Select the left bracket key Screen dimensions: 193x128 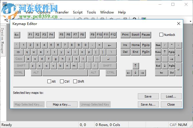pyautogui.click(x=96, y=52)
